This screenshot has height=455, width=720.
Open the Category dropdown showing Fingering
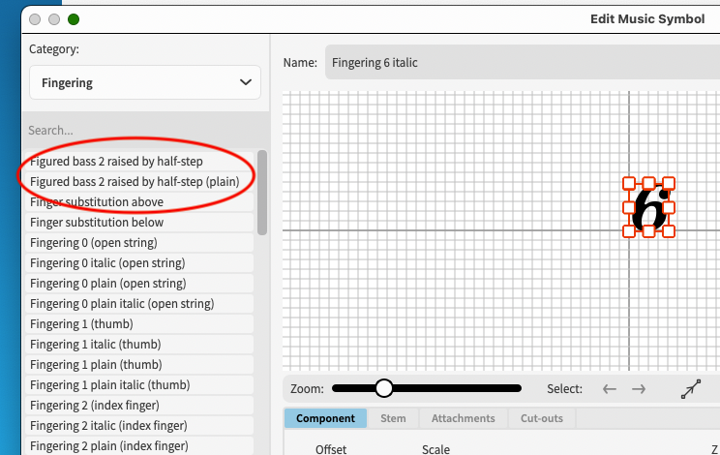coord(145,82)
